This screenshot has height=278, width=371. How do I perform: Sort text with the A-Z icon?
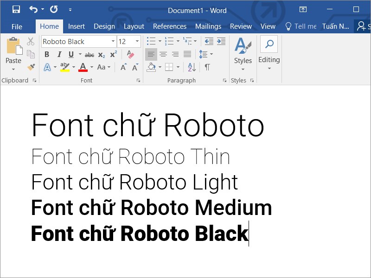[192, 67]
